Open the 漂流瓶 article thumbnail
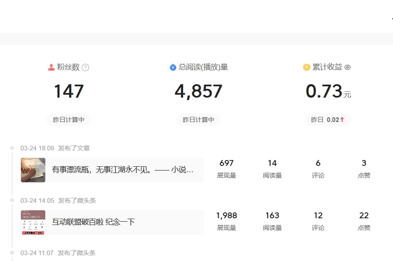Image resolution: width=393 pixels, height=261 pixels. 33,170
